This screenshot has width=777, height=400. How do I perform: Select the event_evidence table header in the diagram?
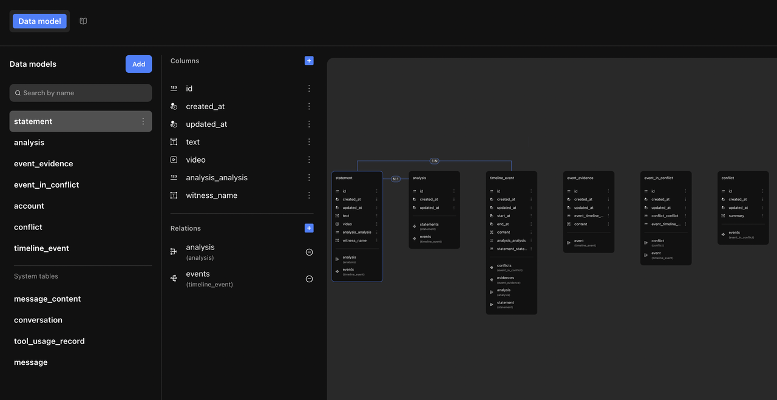click(589, 178)
